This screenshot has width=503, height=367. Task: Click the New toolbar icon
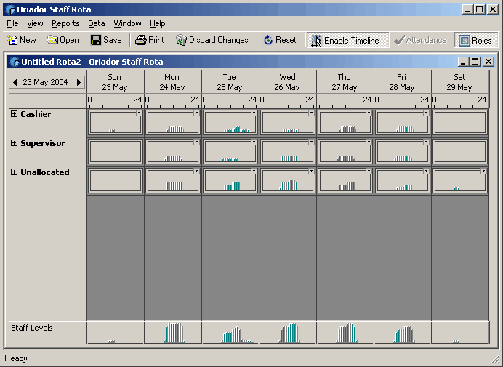click(x=12, y=40)
